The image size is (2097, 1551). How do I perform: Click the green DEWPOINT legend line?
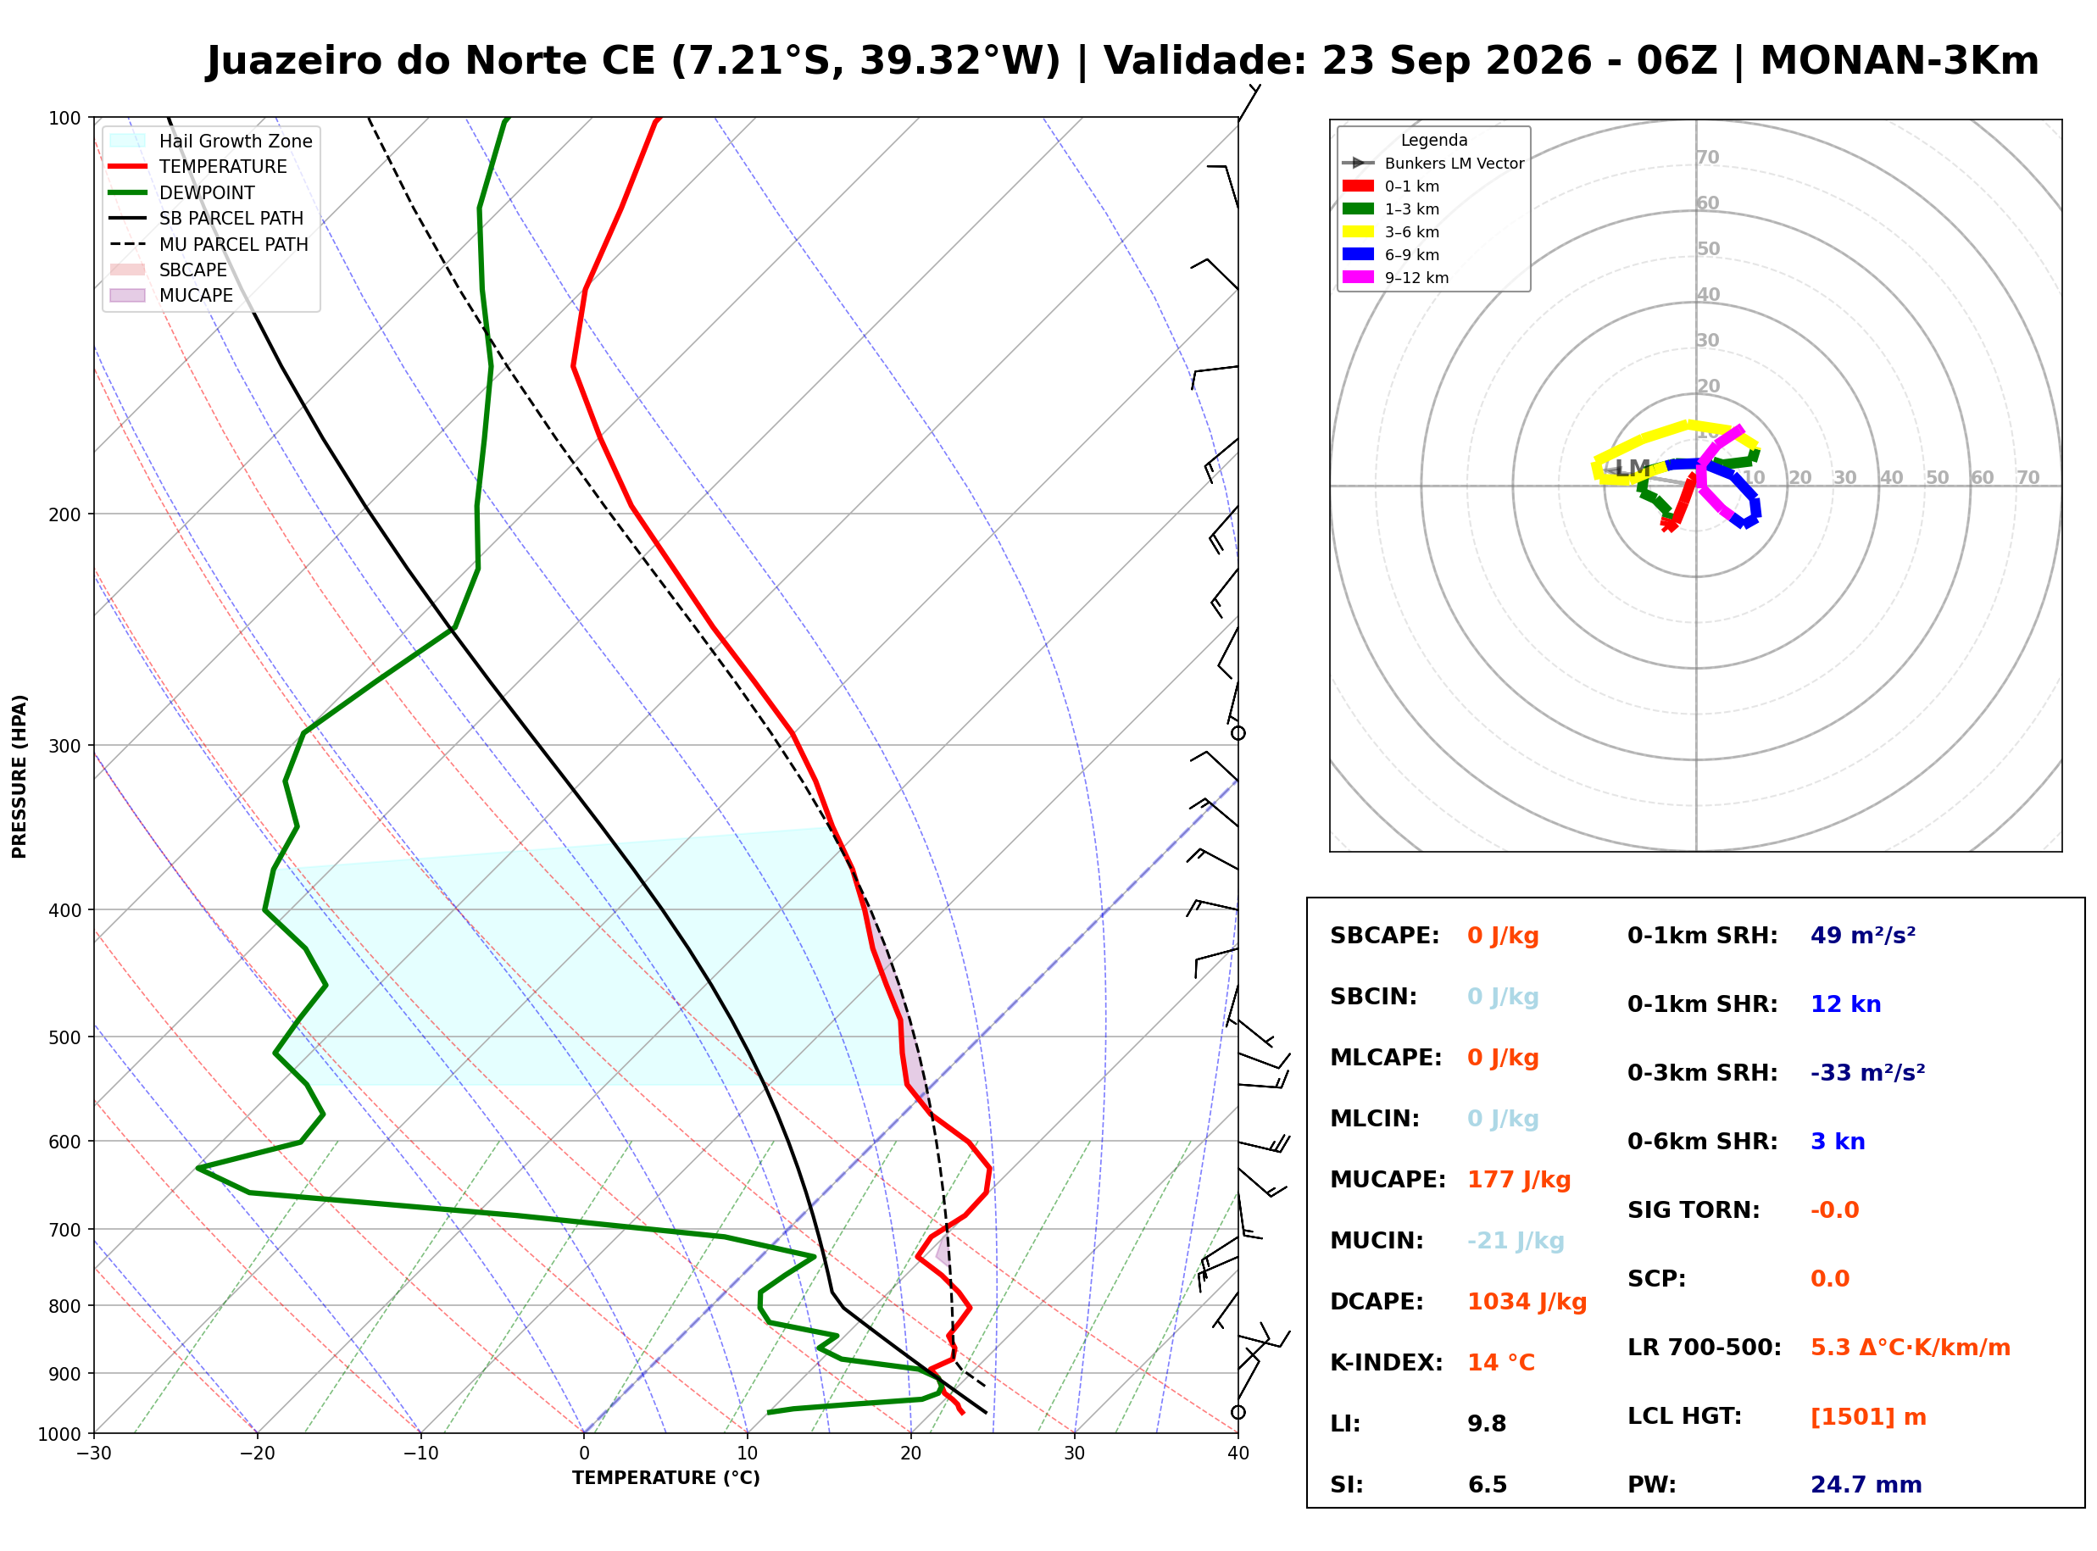[x=128, y=192]
